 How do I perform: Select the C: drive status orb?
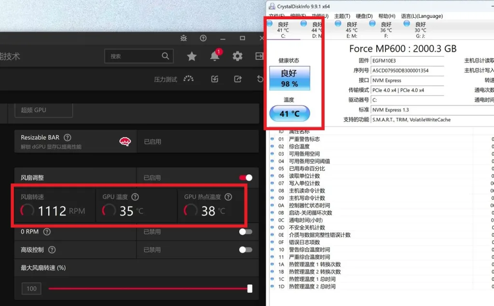[270, 23]
